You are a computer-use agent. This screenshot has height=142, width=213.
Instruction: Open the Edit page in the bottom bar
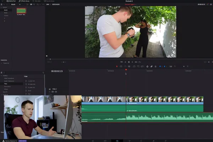point(117,141)
